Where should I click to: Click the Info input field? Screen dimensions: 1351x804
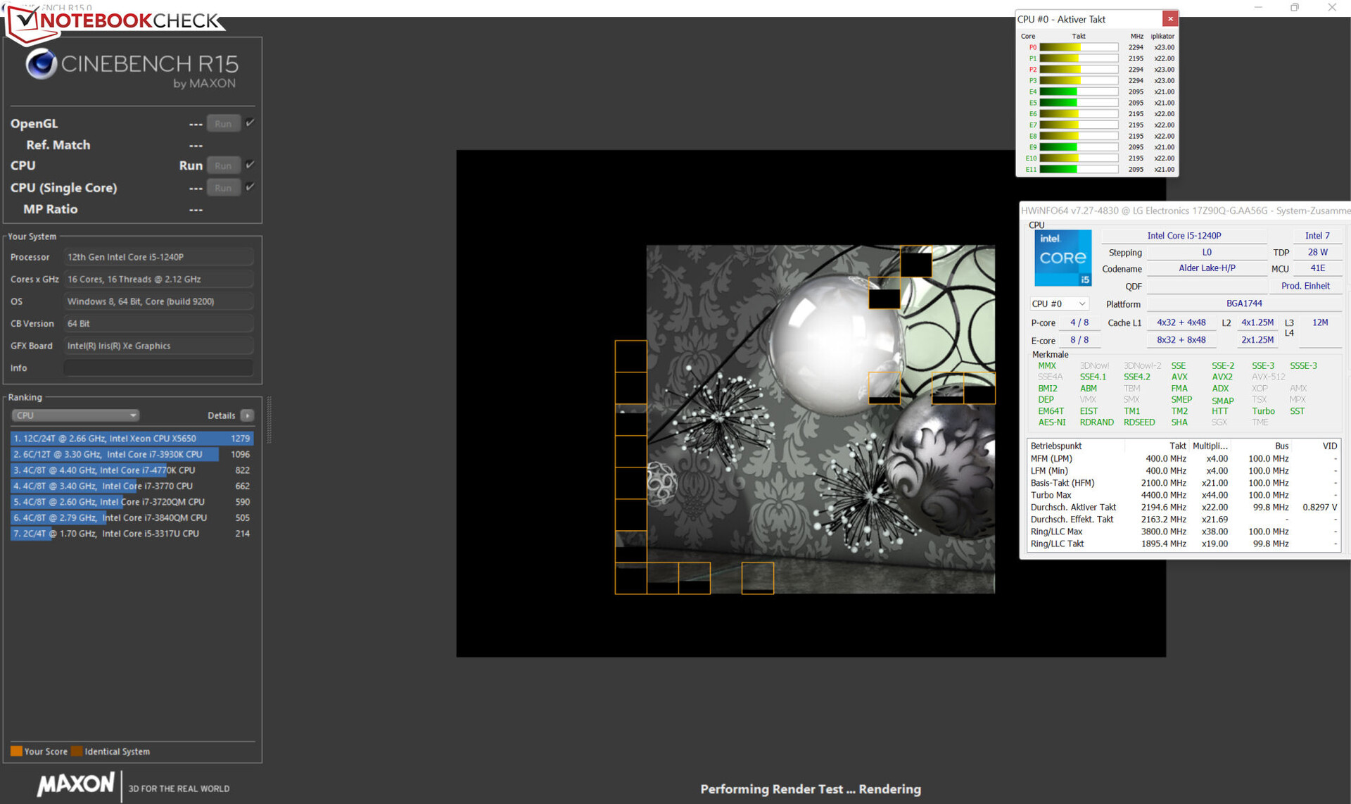click(158, 368)
